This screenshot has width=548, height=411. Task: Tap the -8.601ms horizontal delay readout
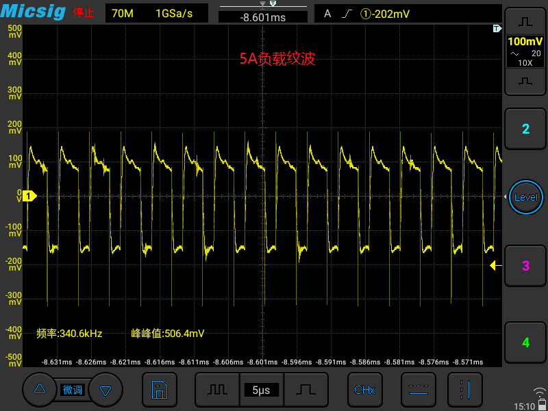263,17
